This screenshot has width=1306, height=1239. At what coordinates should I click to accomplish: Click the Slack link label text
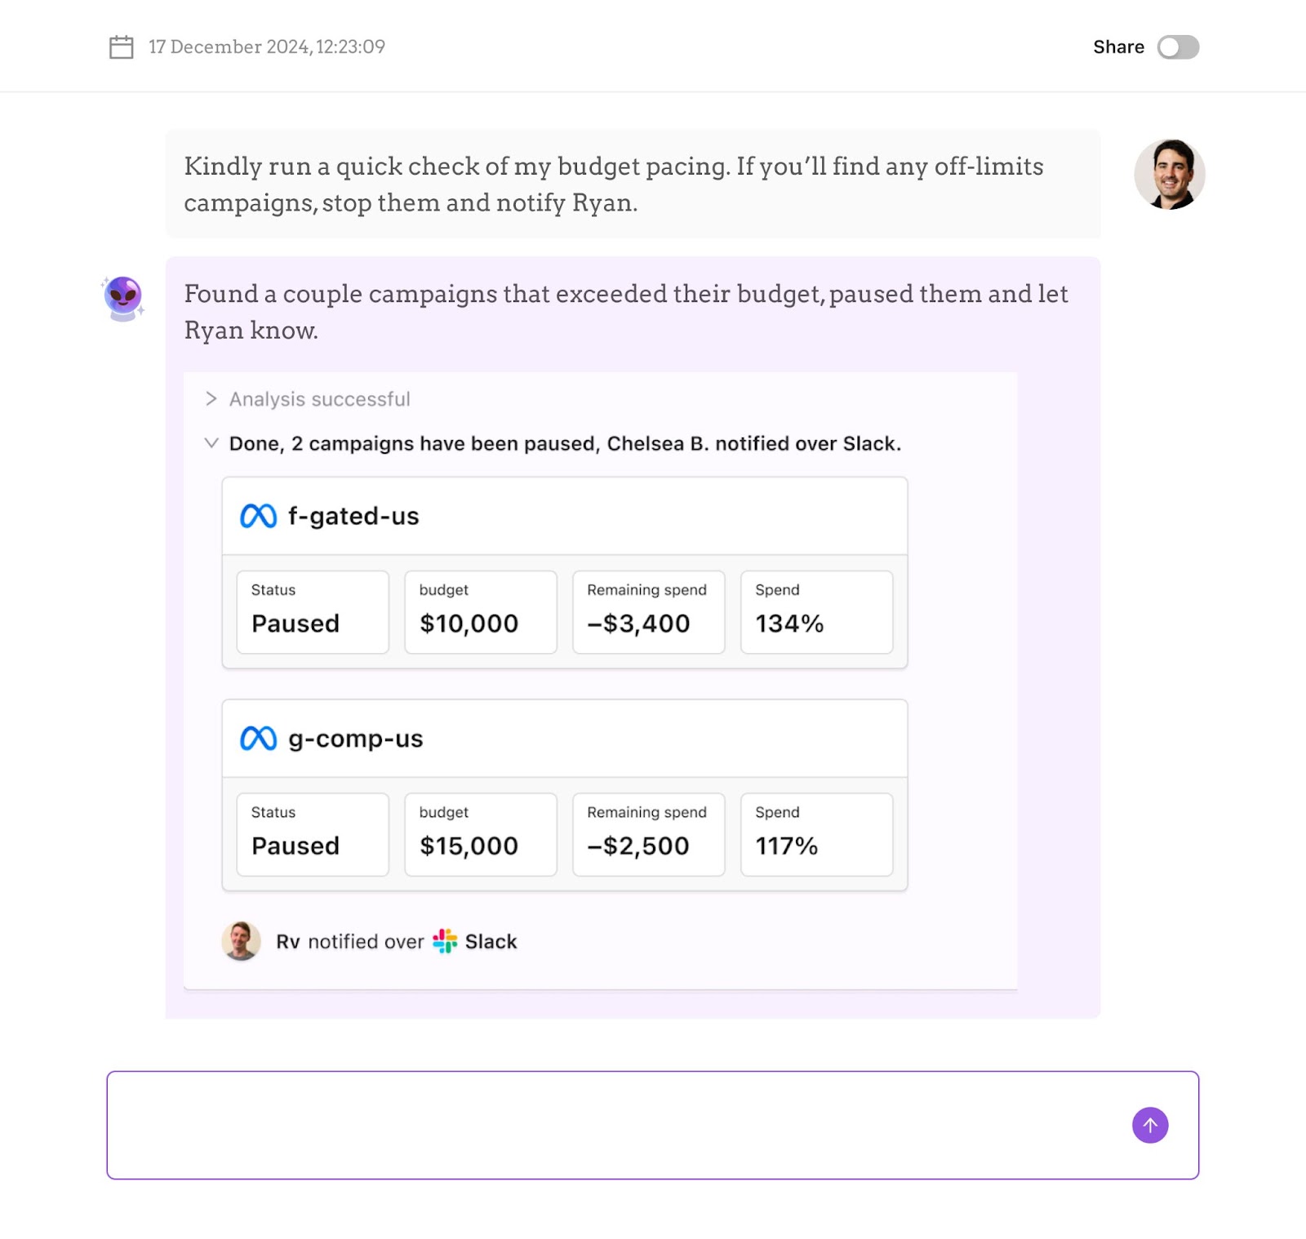tap(491, 942)
